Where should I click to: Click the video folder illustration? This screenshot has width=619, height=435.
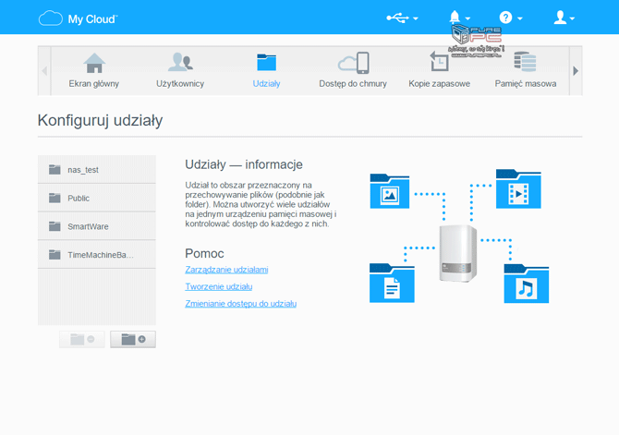[518, 188]
